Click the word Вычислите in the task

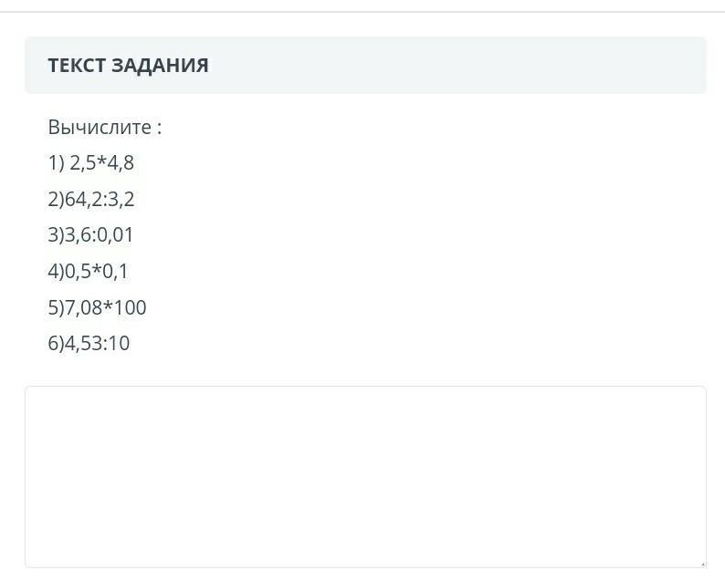coord(100,127)
